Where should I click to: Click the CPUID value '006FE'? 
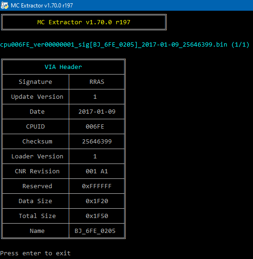click(x=95, y=127)
